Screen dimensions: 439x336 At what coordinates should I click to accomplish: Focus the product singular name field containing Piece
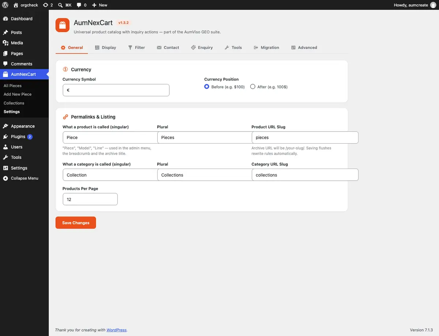pos(110,137)
